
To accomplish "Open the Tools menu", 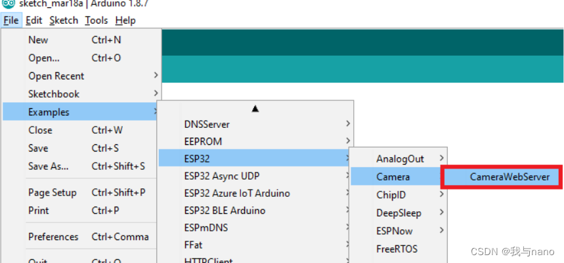I will [97, 20].
